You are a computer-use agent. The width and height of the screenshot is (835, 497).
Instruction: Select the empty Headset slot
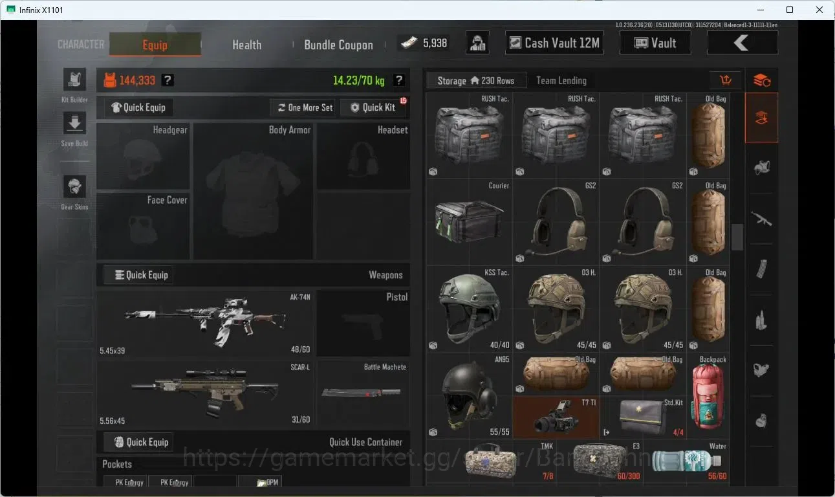click(363, 155)
